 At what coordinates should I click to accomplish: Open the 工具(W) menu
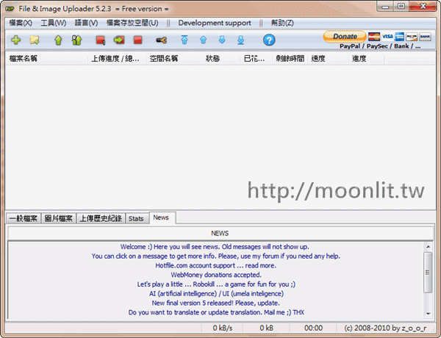tap(53, 23)
